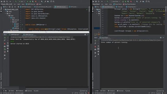This screenshot has width=167, height=94.
Task: Stop the GRPCServer process in the left Run panel
Action: (x=5, y=44)
